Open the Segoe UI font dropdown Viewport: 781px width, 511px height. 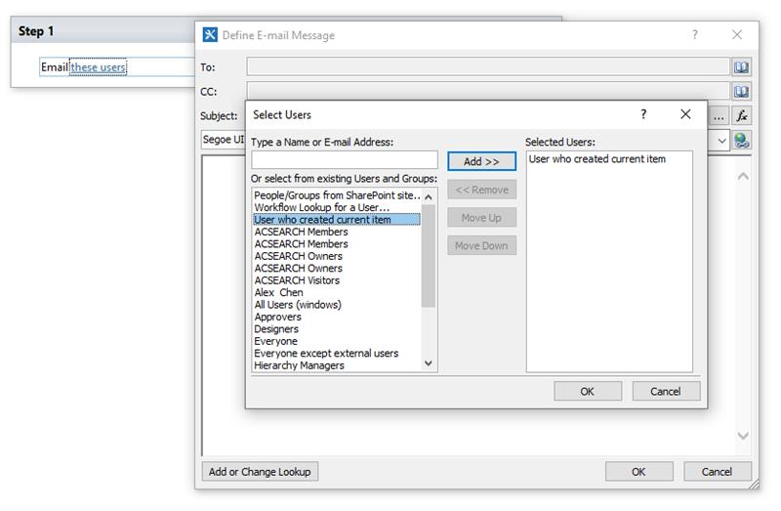(x=224, y=140)
